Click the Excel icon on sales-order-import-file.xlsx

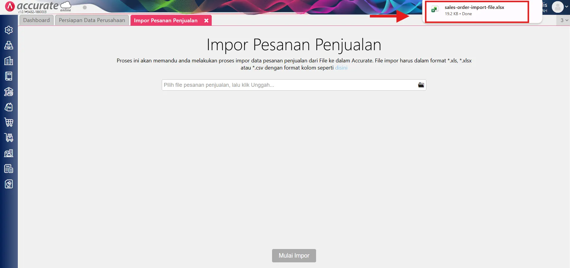point(435,10)
